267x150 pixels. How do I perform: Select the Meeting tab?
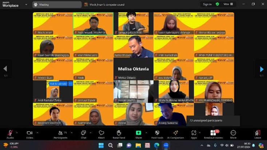(x=57, y=5)
